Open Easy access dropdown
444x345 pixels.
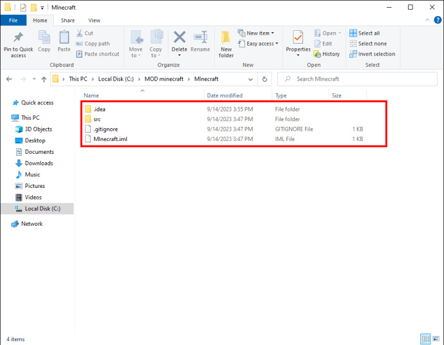258,44
